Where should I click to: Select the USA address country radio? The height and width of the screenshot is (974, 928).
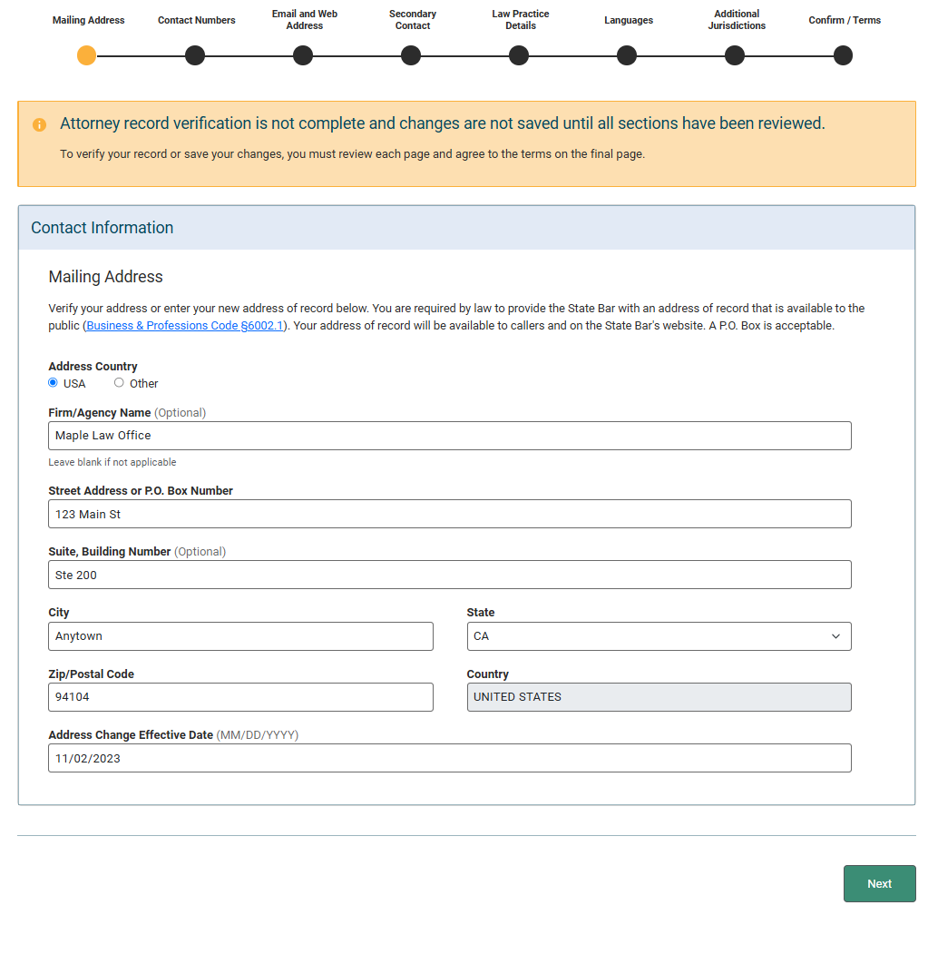[x=53, y=383]
